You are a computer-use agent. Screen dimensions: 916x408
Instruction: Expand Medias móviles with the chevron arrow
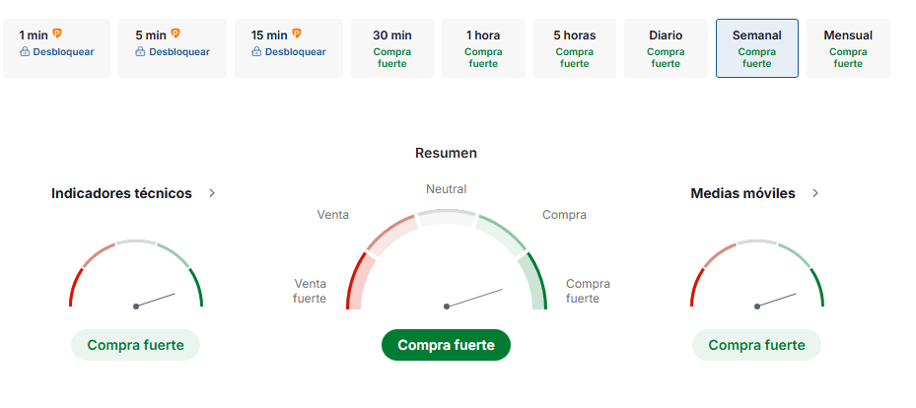coord(815,193)
